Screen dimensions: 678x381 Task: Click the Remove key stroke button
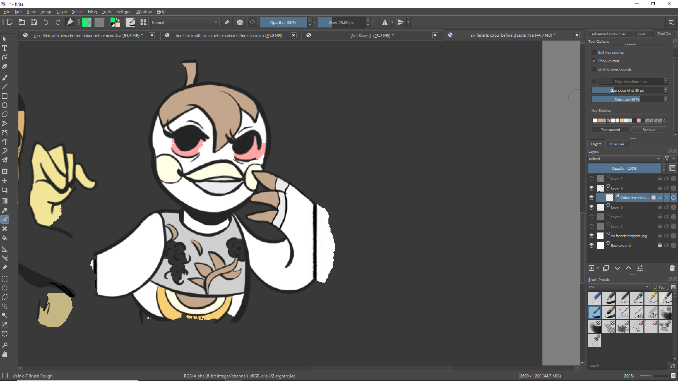pyautogui.click(x=649, y=129)
